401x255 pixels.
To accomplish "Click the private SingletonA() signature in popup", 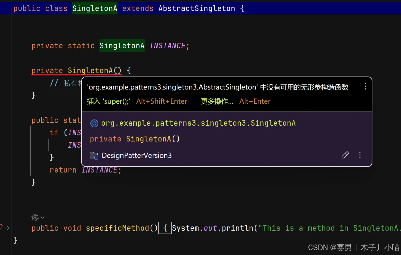I will click(135, 139).
